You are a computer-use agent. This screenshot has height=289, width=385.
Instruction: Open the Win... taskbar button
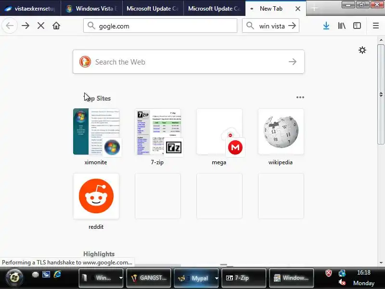tap(99, 278)
